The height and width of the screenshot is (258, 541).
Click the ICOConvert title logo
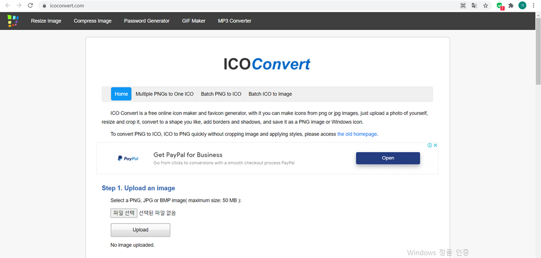click(x=267, y=64)
